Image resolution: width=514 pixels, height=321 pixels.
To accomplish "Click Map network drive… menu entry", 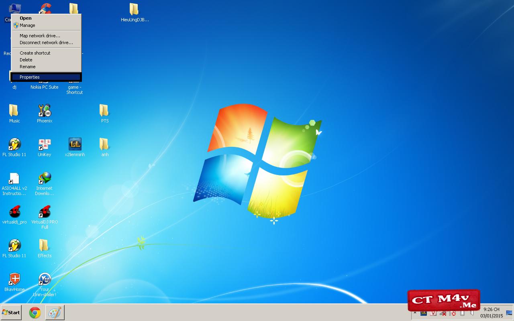I will (40, 36).
